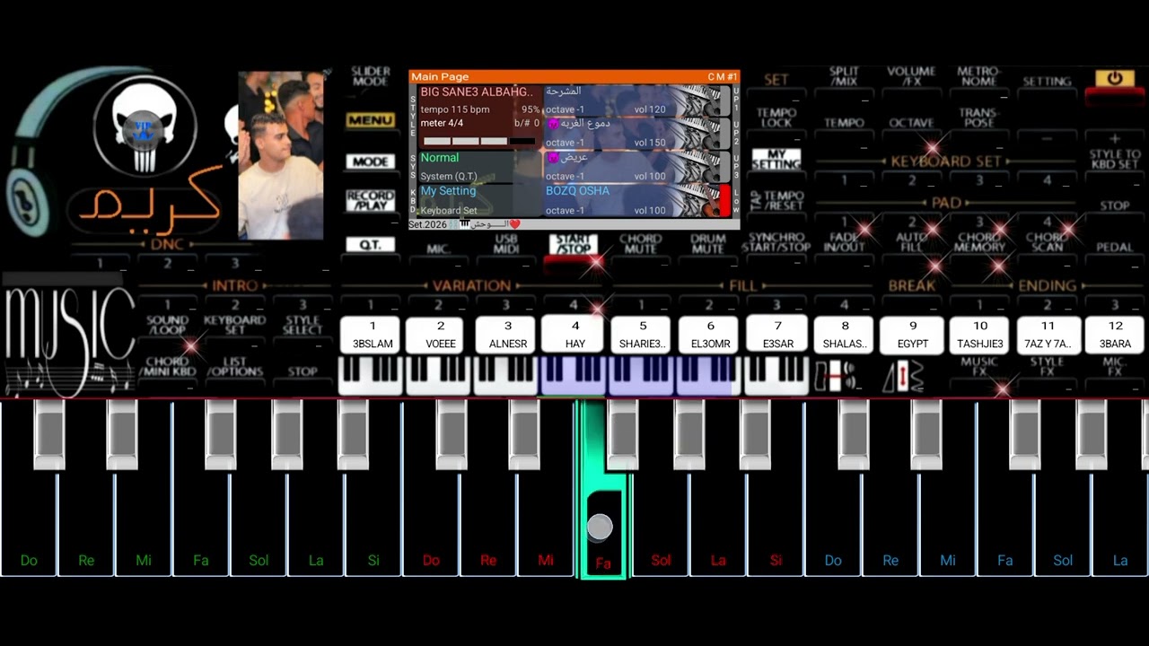Viewport: 1149px width, 646px height.
Task: Tap the TAP TEMPO/RESET button
Action: (776, 201)
